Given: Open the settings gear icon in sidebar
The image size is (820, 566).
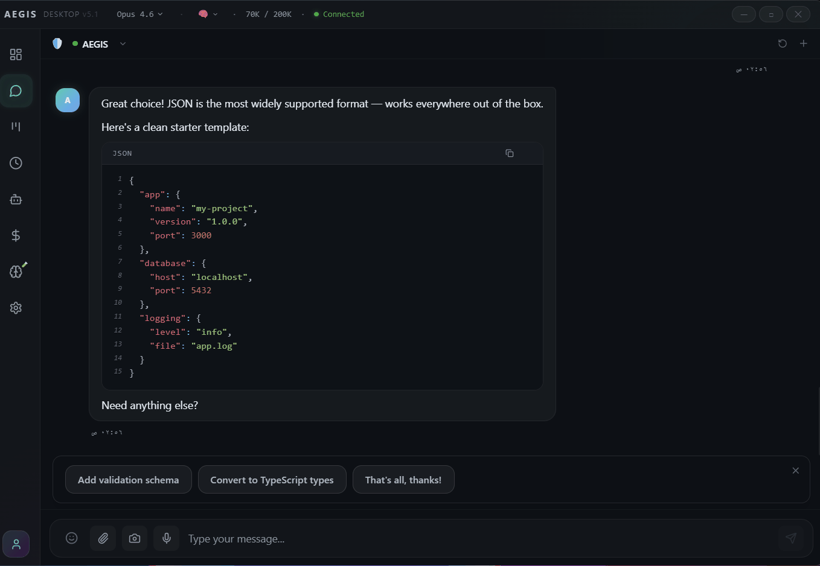Looking at the screenshot, I should click(x=16, y=308).
